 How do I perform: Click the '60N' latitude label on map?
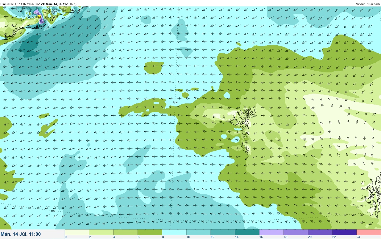click(x=53, y=211)
